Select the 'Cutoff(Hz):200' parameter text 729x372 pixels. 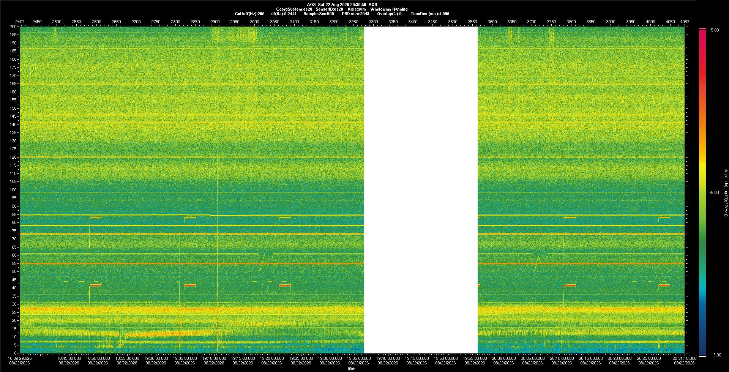(249, 14)
